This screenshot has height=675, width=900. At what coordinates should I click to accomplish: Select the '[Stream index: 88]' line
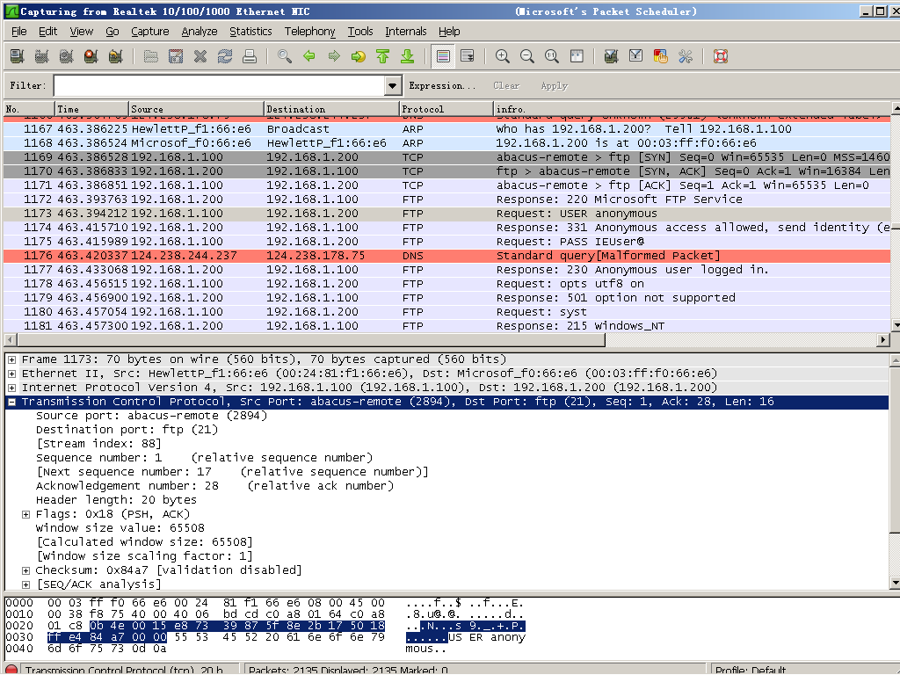(98, 444)
